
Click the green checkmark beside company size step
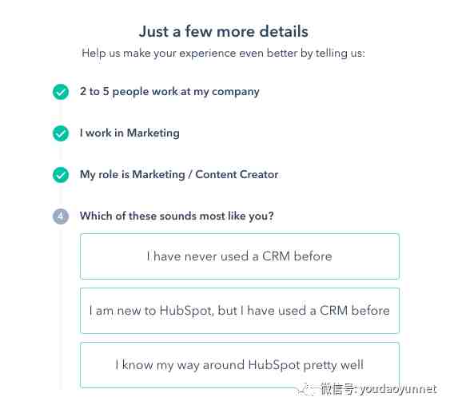(x=61, y=92)
